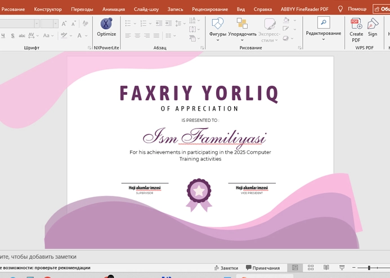Click the Change Case Aa icon
Viewport: 390px width, 278px height.
46,35
